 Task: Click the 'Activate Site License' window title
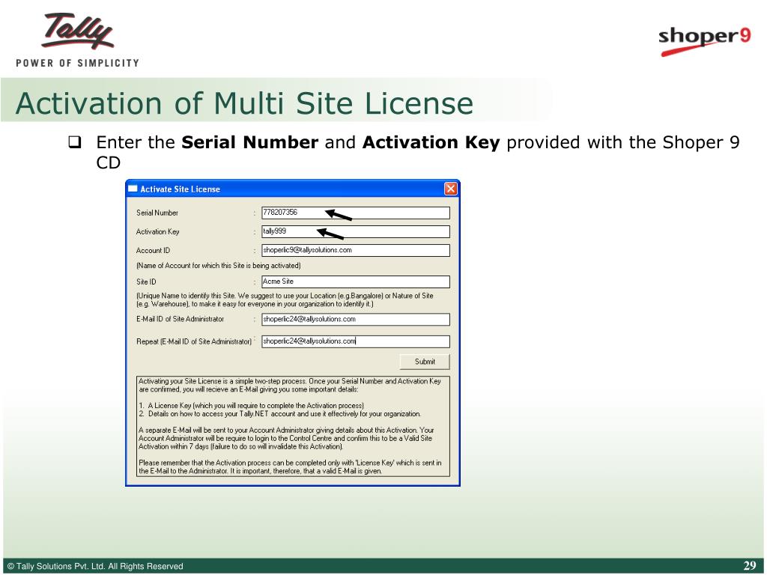(x=180, y=189)
